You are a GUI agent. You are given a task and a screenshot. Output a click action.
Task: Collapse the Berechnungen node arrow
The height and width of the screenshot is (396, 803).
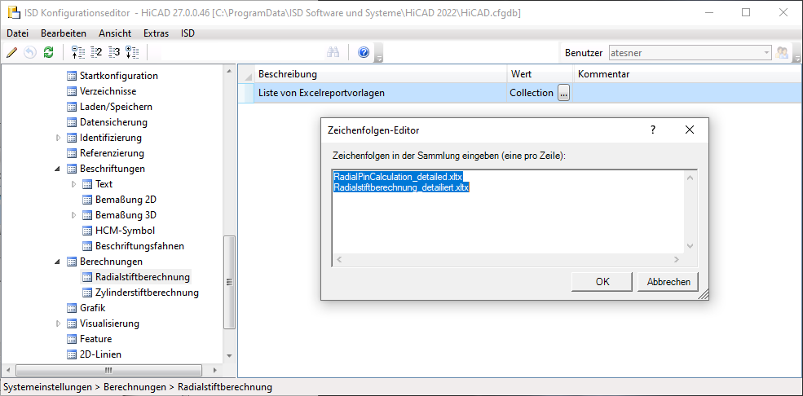(x=57, y=262)
